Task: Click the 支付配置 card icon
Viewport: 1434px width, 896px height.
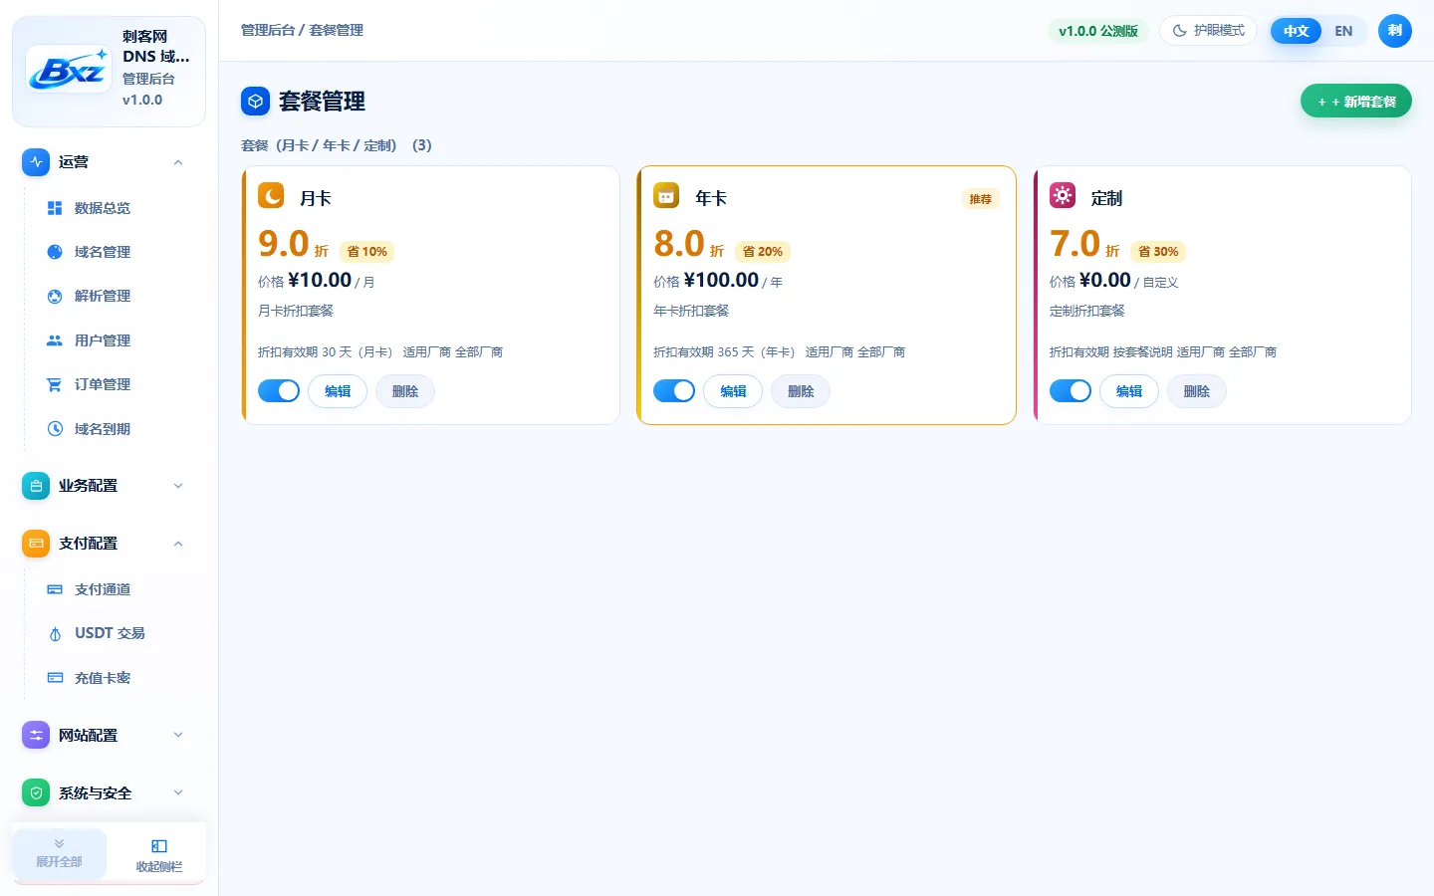Action: pyautogui.click(x=36, y=544)
